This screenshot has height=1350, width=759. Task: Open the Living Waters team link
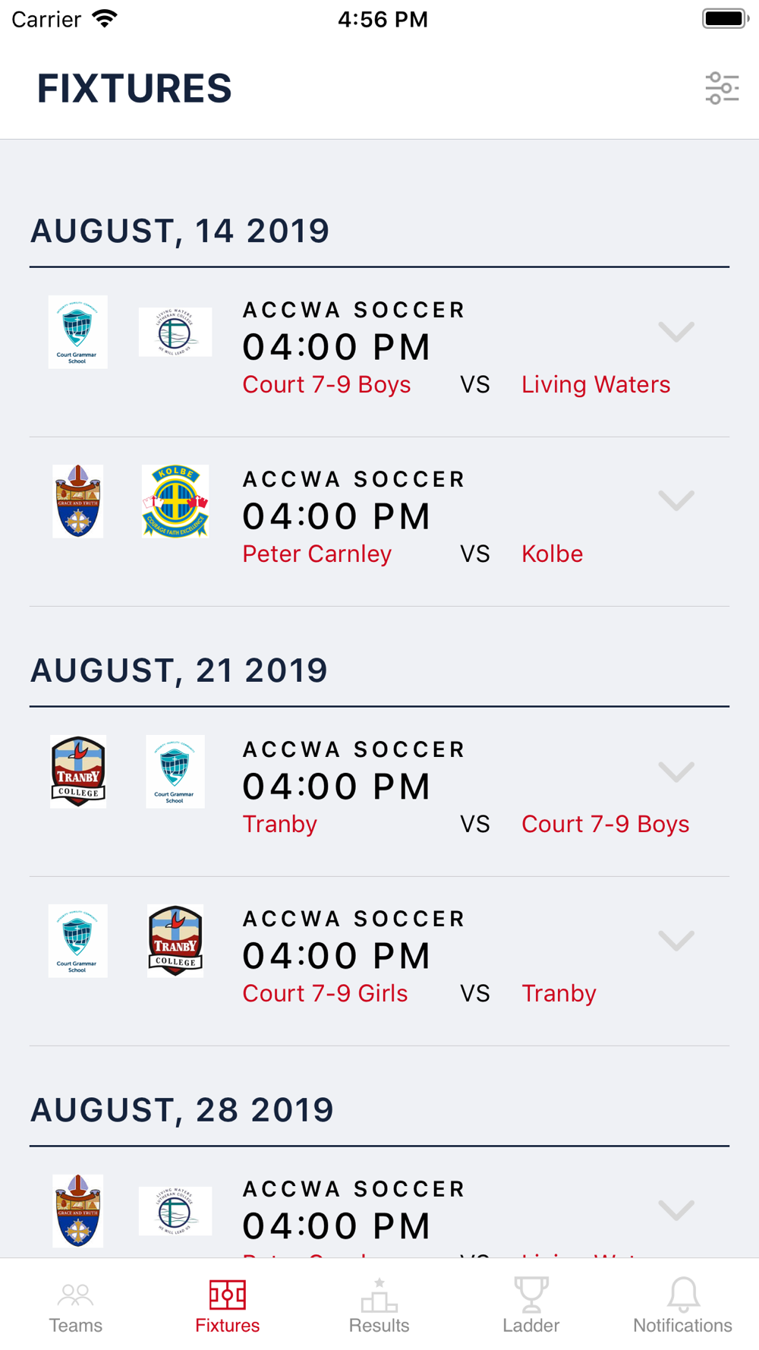click(596, 384)
